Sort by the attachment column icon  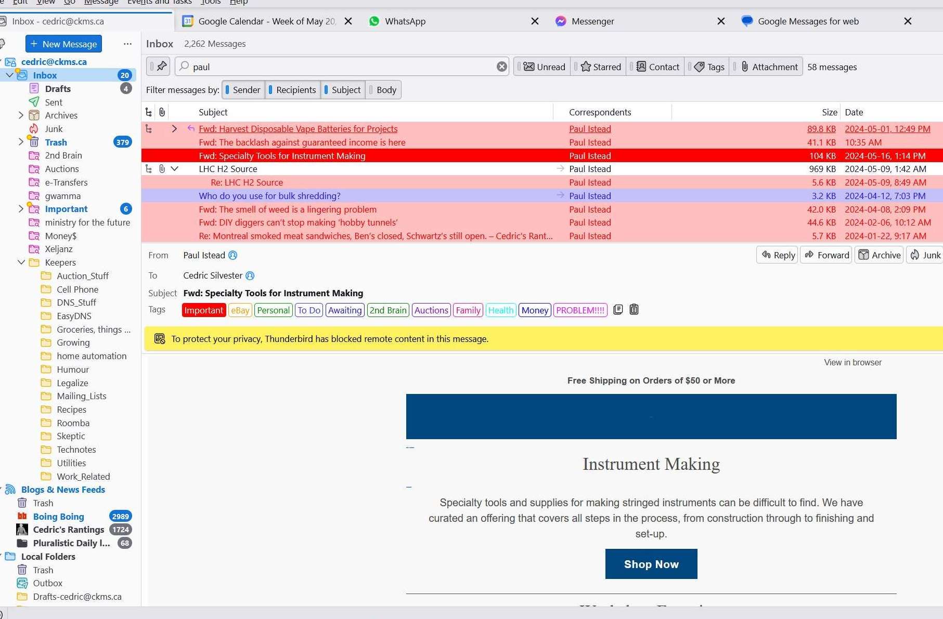pyautogui.click(x=162, y=112)
